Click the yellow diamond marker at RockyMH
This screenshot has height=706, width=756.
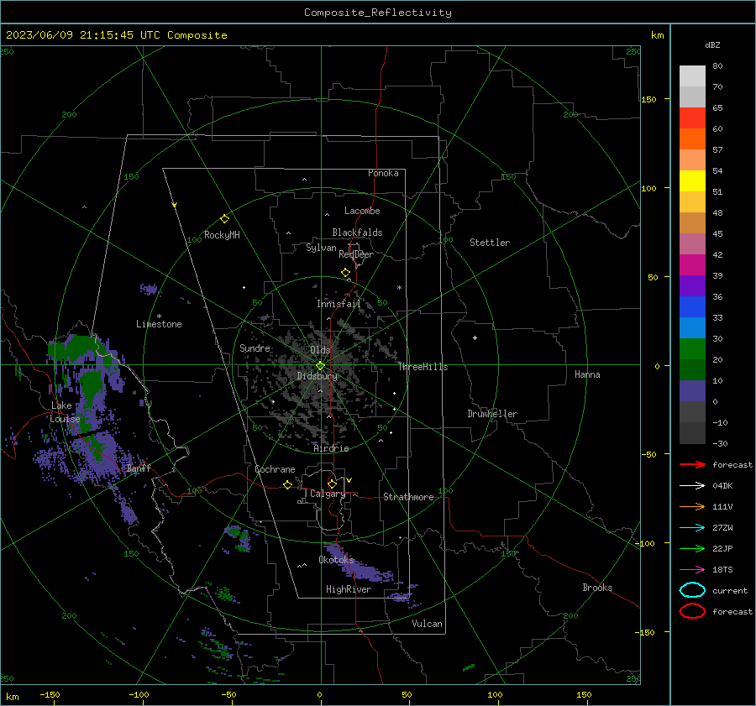point(224,219)
